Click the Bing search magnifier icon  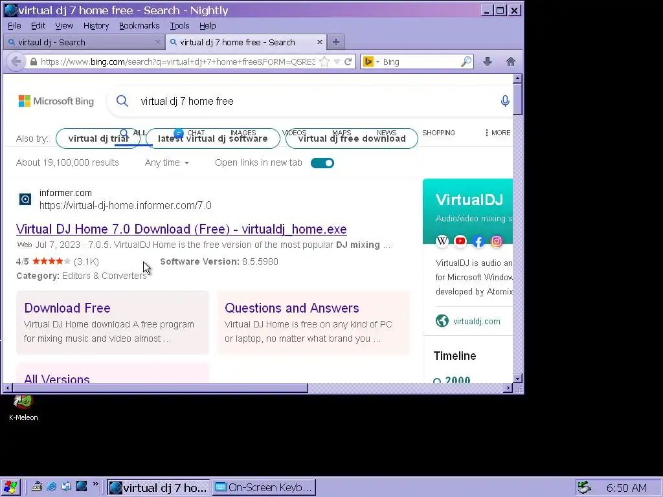pyautogui.click(x=122, y=101)
